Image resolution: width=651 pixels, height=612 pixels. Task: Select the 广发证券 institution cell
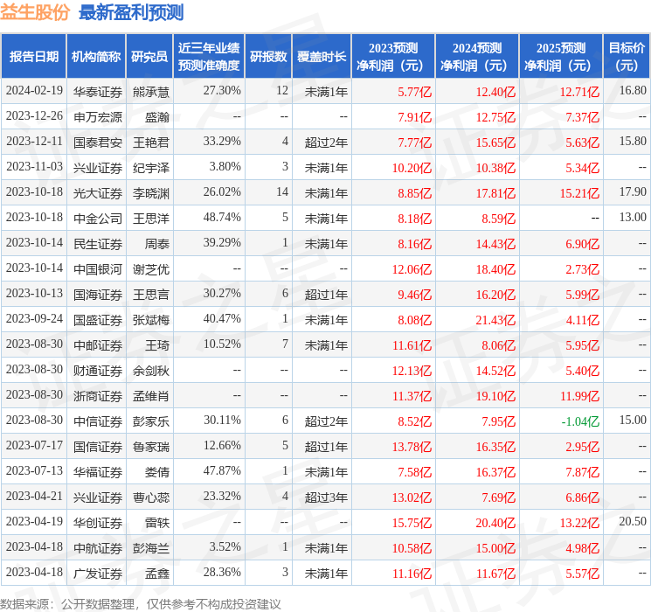click(98, 573)
